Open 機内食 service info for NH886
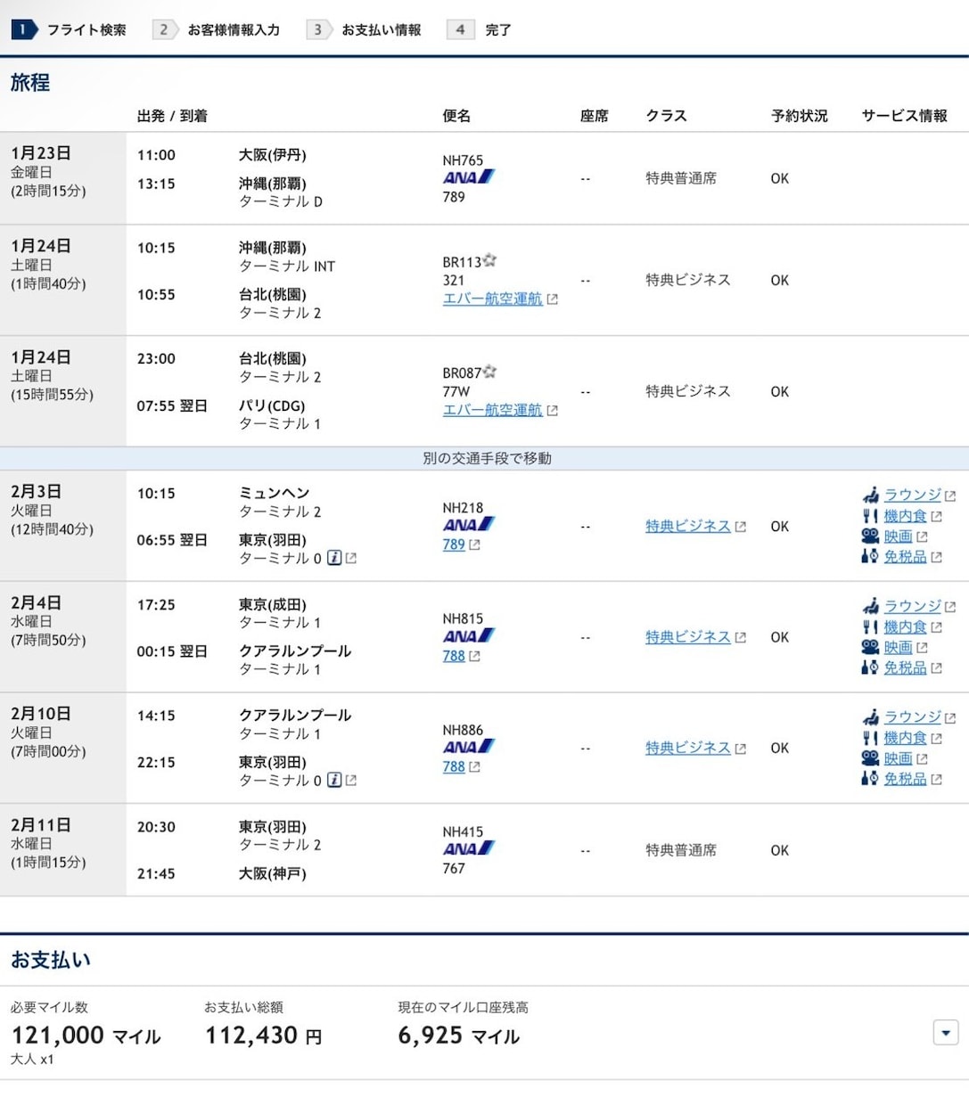Image resolution: width=969 pixels, height=1105 pixels. (905, 738)
